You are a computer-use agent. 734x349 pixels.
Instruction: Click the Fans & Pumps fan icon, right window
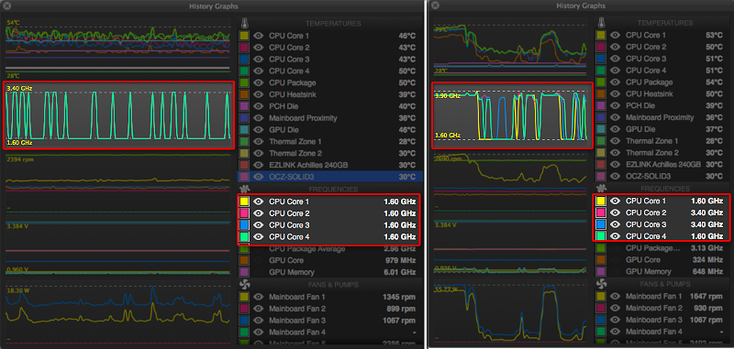pyautogui.click(x=601, y=284)
